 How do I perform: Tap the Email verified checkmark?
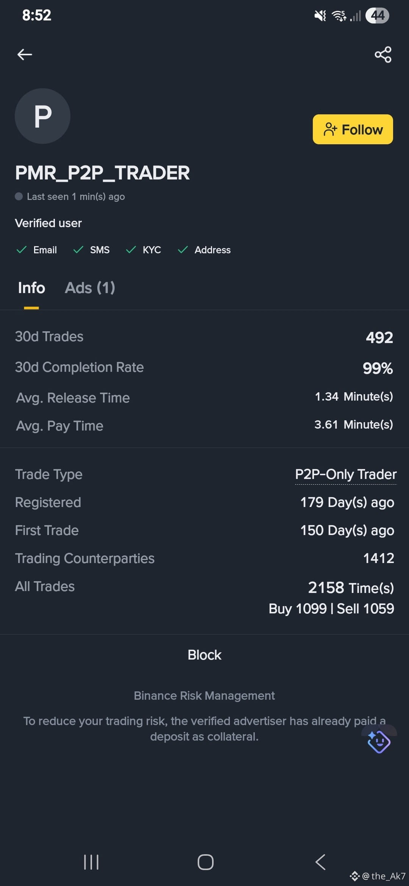pyautogui.click(x=22, y=250)
